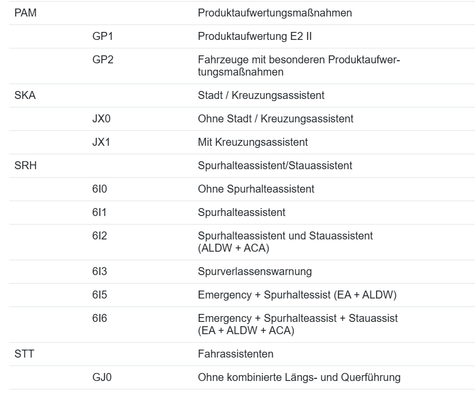Click the GP1 code cell
Image resolution: width=475 pixels, height=398 pixels.
(x=103, y=36)
